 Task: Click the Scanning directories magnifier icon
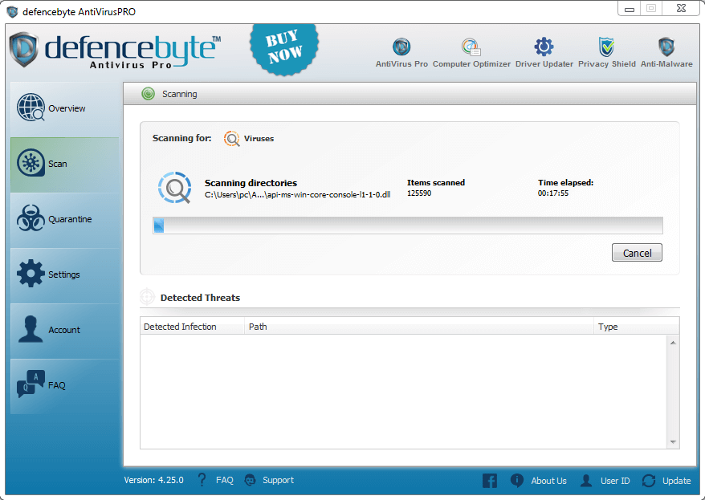[175, 188]
